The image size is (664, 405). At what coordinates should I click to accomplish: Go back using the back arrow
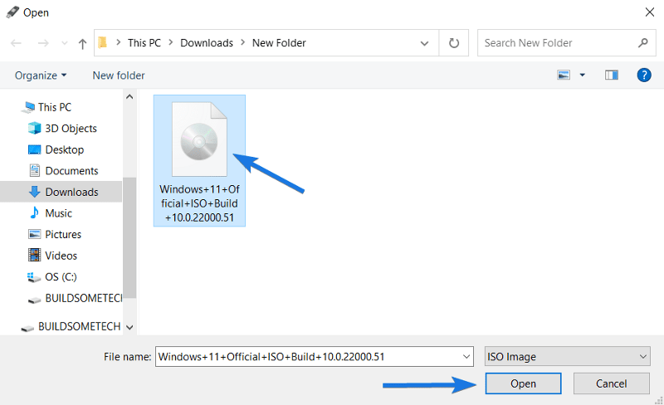click(x=16, y=43)
